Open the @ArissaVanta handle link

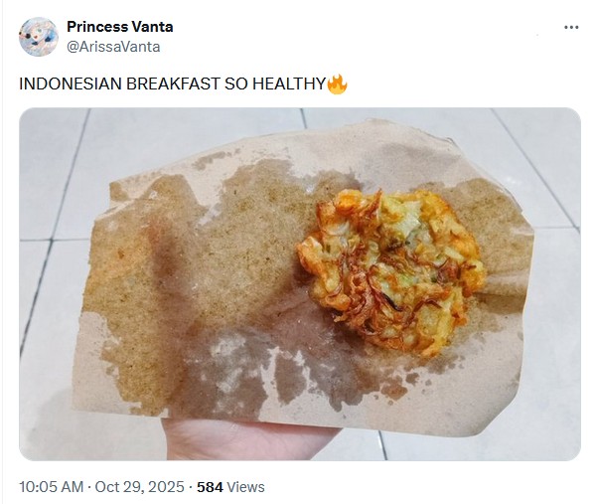(x=113, y=47)
